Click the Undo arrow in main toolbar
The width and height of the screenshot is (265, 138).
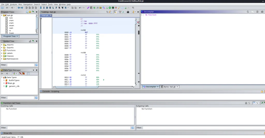80,8
